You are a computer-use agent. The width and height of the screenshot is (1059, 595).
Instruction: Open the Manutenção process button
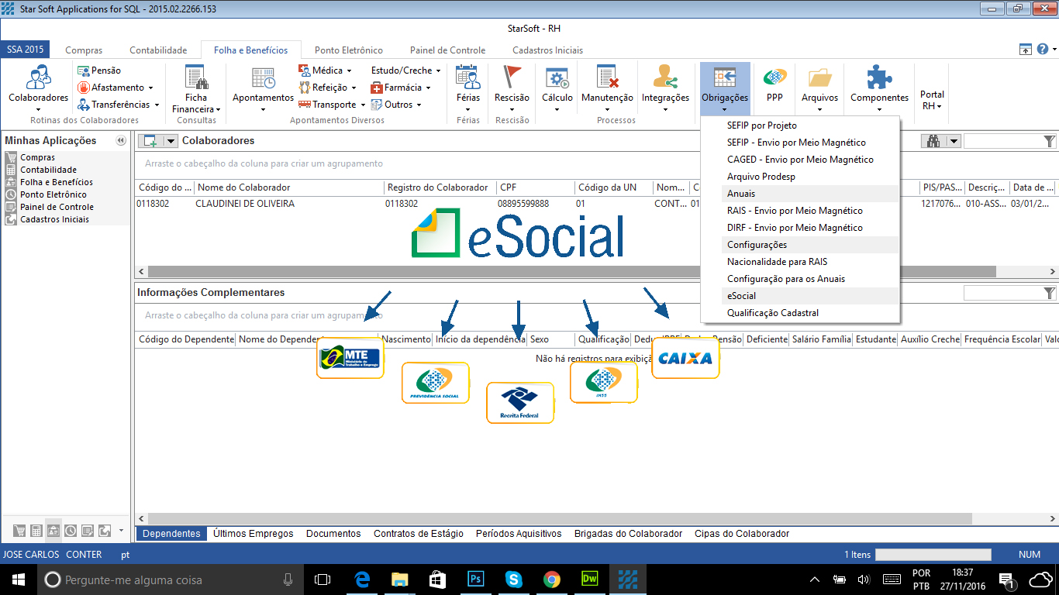pyautogui.click(x=607, y=88)
